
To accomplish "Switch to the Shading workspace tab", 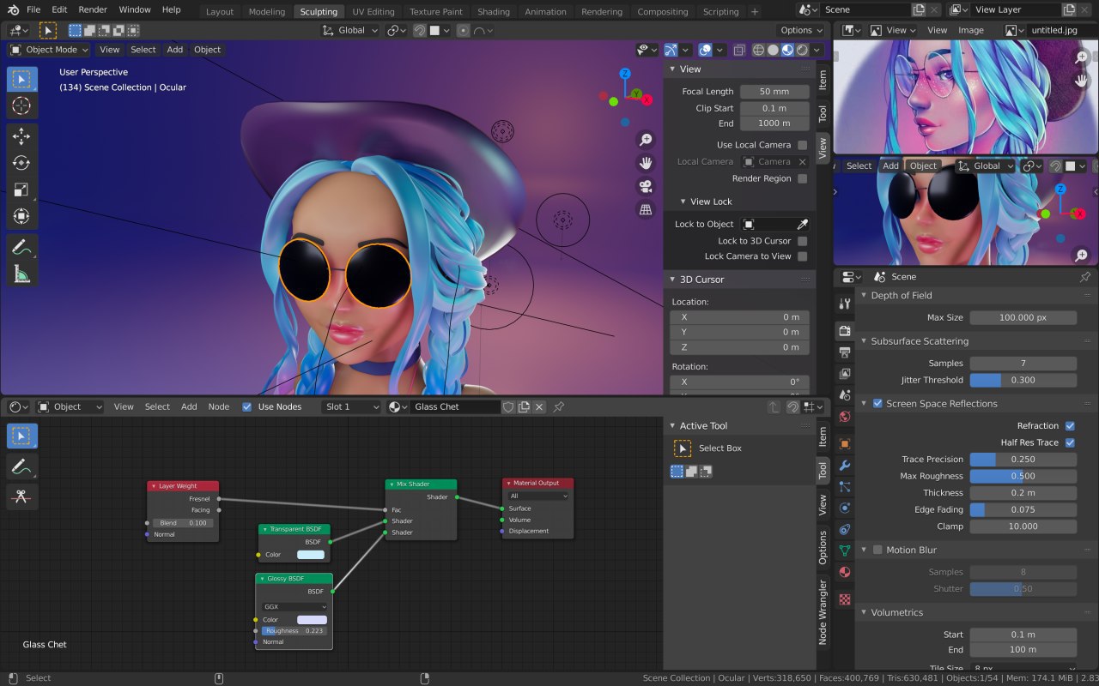I will coord(494,12).
